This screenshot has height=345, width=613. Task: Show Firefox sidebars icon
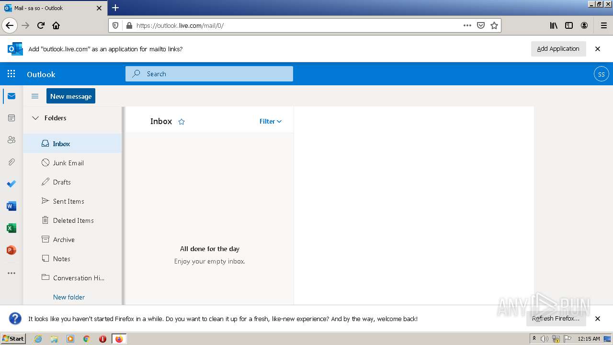(x=569, y=25)
